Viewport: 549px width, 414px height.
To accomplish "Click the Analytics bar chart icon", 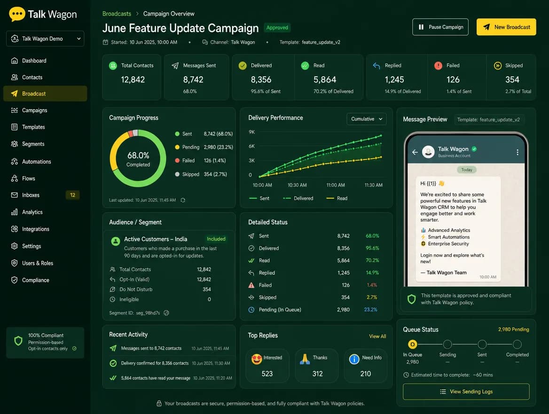I will (x=15, y=212).
